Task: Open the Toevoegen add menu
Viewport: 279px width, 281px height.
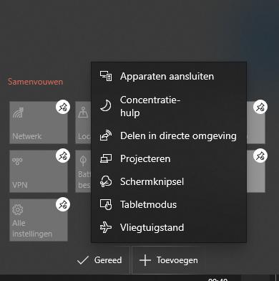Action: tap(169, 260)
